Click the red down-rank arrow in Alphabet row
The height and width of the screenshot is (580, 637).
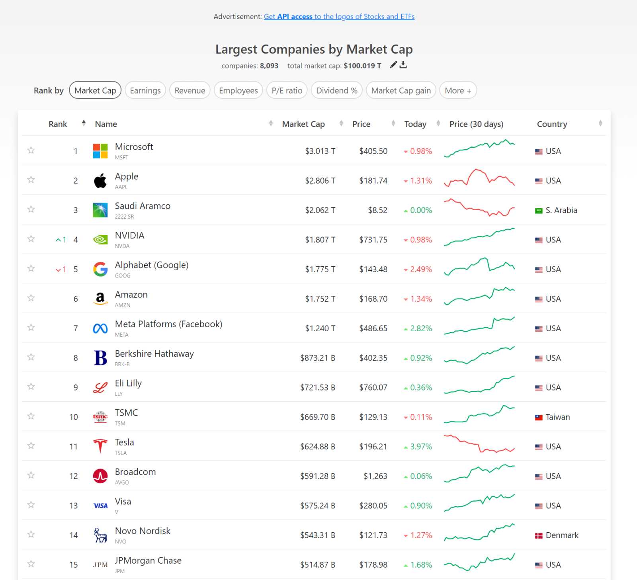58,269
